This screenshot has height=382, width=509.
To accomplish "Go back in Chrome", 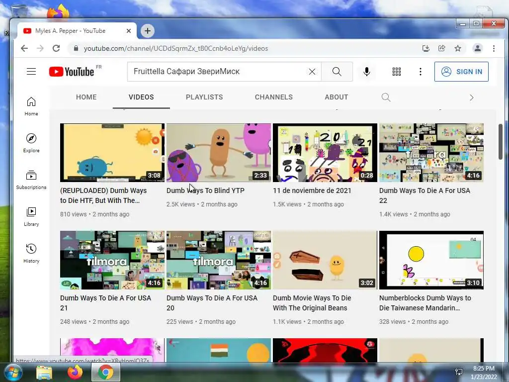I will tap(24, 48).
